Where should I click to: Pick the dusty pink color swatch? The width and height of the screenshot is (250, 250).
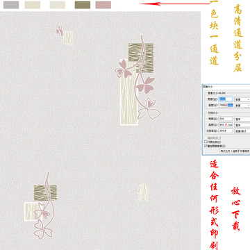(x=103, y=5)
